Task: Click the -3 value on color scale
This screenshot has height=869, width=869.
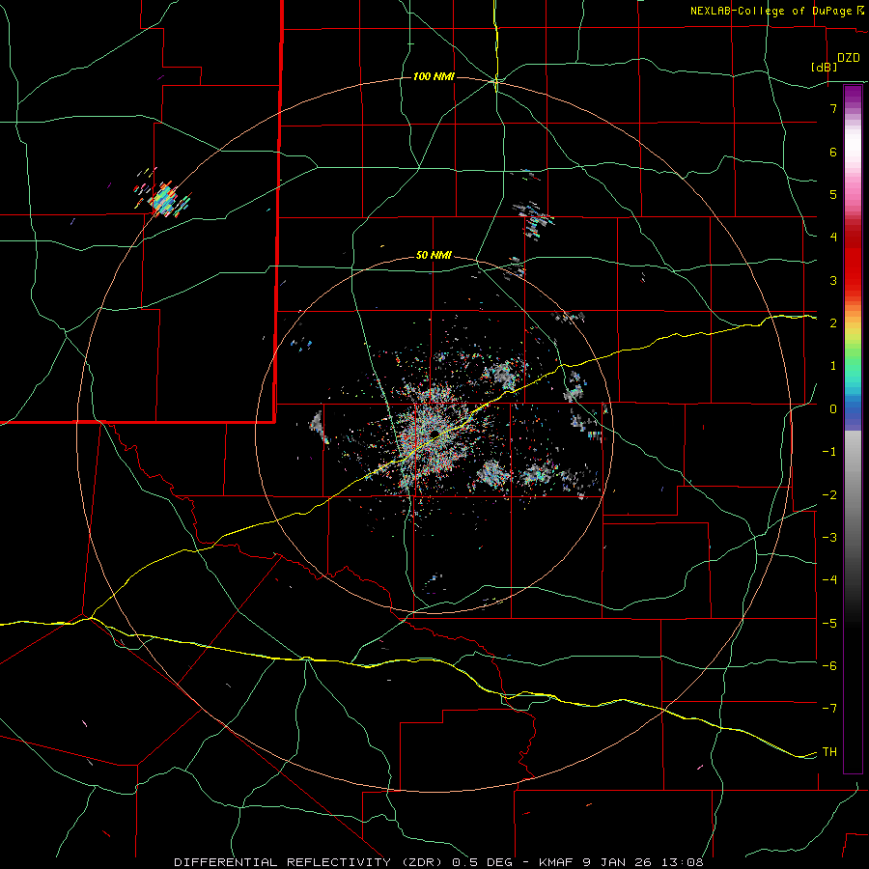Action: [829, 537]
